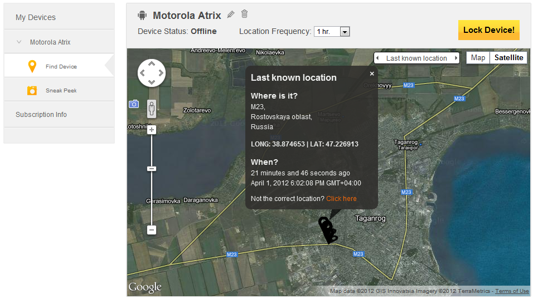Click the Zolotarevo label on map
The height and width of the screenshot is (299, 533).
tap(197, 110)
